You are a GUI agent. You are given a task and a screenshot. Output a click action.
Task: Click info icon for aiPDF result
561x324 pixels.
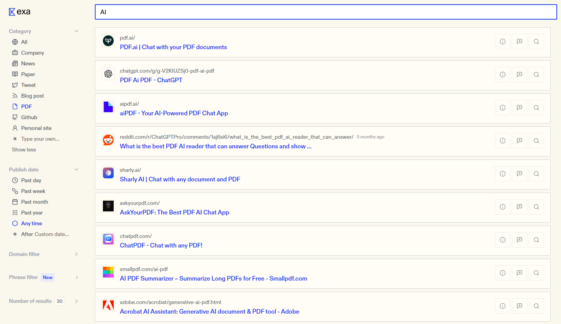[x=503, y=108]
